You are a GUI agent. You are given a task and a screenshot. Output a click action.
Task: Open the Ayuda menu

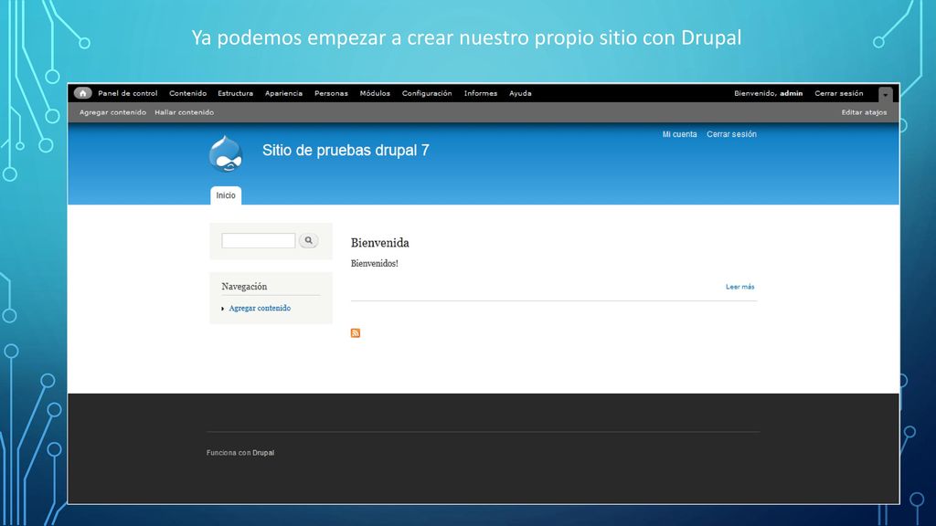(x=520, y=94)
